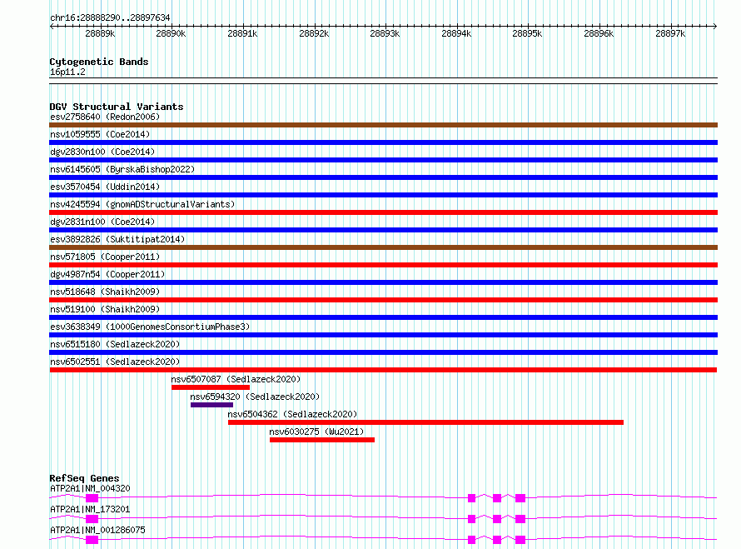Select the 28891k position on ruler
This screenshot has height=549, width=741.
(x=242, y=33)
